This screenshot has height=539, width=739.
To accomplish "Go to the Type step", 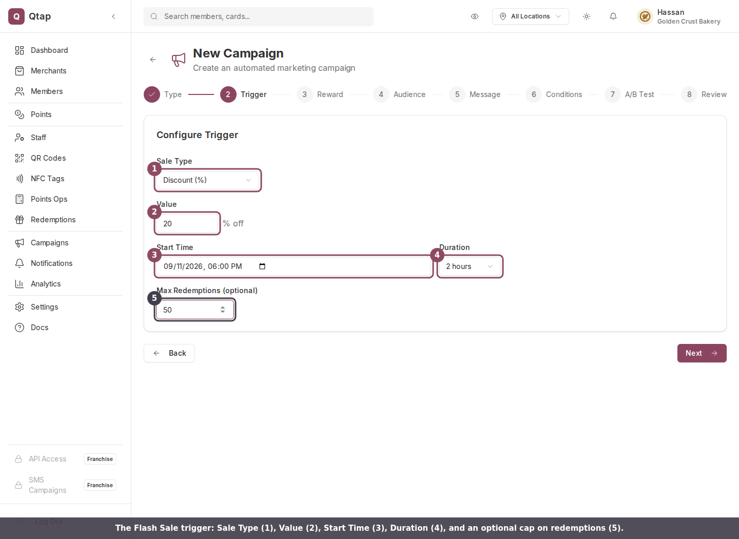I will 163,94.
